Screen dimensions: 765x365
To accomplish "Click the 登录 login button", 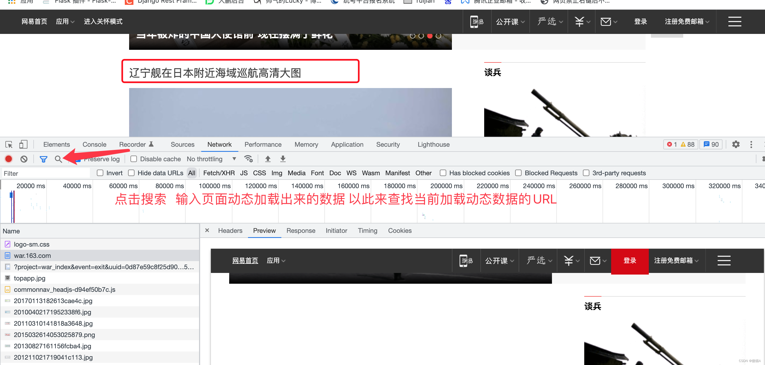I will tap(640, 22).
